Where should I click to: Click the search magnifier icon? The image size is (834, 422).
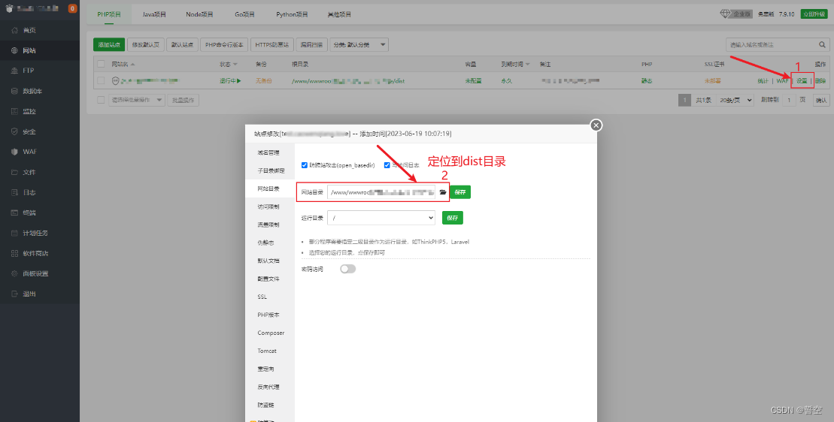822,44
